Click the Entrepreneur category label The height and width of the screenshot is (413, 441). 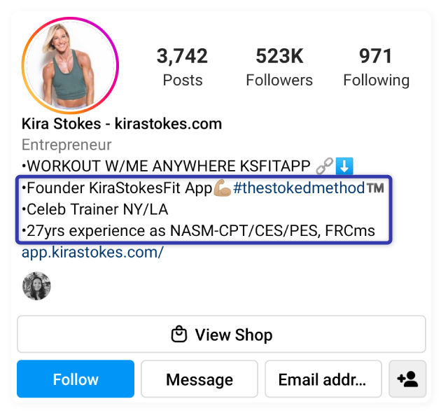66,145
